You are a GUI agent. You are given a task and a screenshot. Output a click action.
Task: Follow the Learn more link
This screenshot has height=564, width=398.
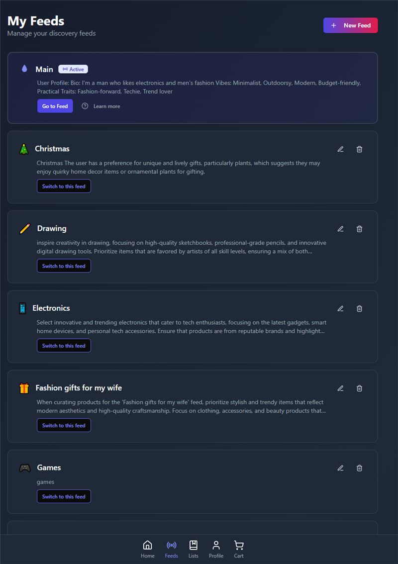coord(106,106)
